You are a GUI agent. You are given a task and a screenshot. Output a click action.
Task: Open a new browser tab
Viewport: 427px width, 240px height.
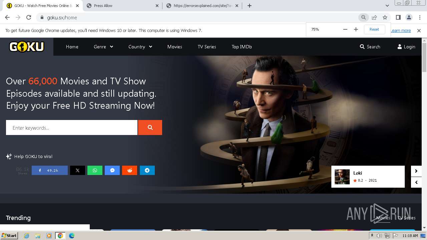(x=249, y=6)
